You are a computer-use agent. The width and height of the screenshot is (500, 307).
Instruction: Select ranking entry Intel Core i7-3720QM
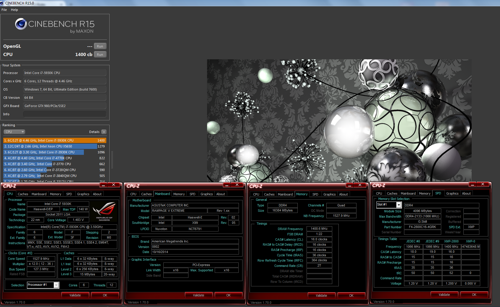click(x=55, y=170)
